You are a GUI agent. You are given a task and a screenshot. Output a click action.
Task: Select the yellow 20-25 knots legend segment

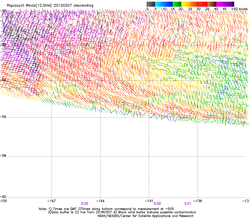pos(186,4)
